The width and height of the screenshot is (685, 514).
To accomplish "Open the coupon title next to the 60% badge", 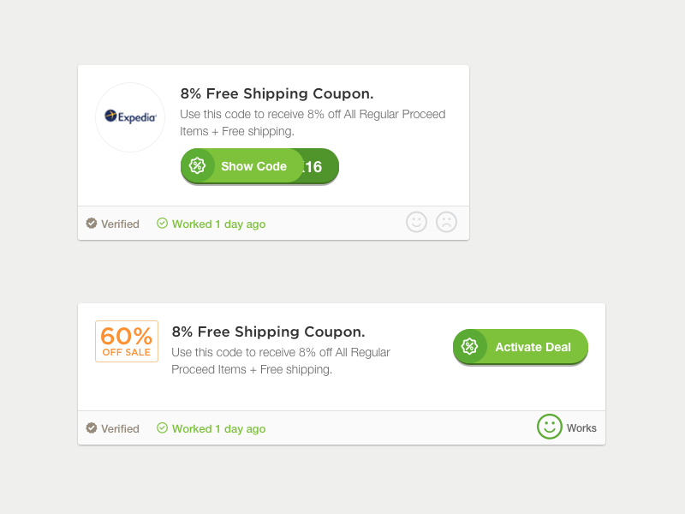I will click(268, 332).
